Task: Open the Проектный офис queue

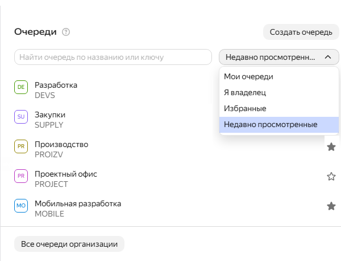Action: pyautogui.click(x=66, y=174)
